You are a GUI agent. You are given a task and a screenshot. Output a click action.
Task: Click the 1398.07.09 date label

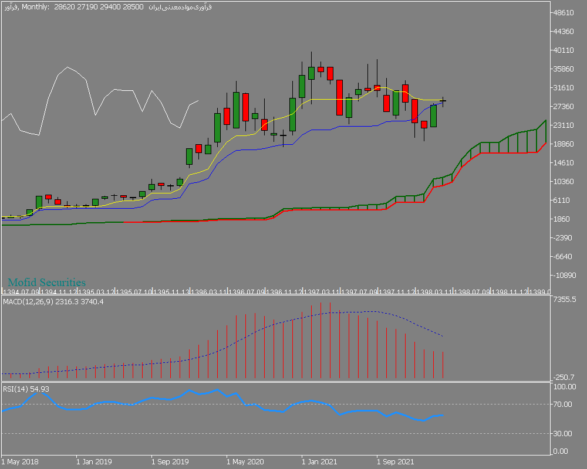(472, 292)
